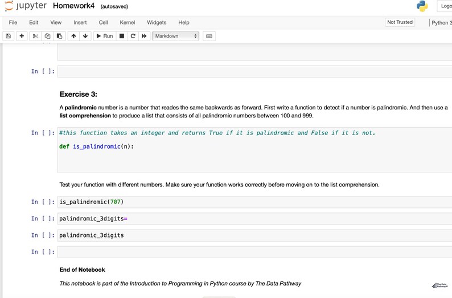Select the cell containing only palindromic_3digits

coord(254,235)
